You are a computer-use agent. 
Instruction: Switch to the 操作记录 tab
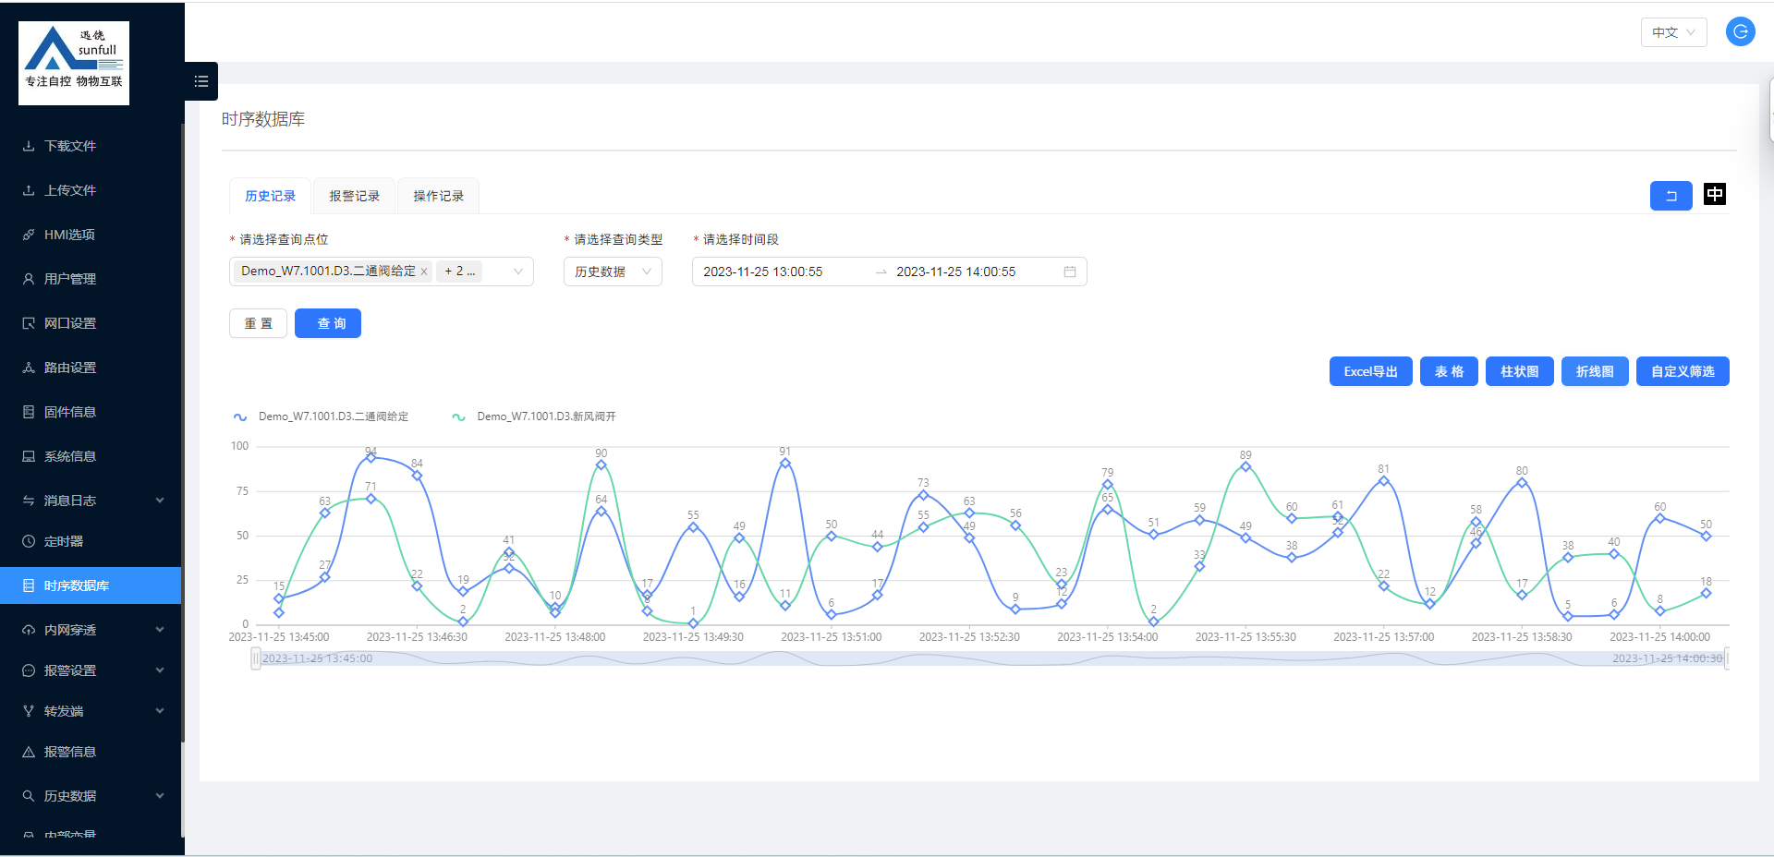[438, 196]
